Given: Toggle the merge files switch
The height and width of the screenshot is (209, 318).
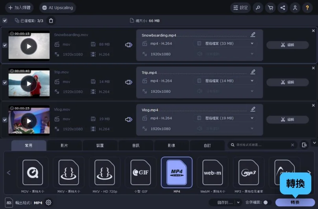Looking at the screenshot, I should pyautogui.click(x=267, y=203).
